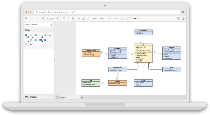Screen dimensions: 210x115
Task: Zoom out with the magnifier minus icon
Action: (43, 19)
